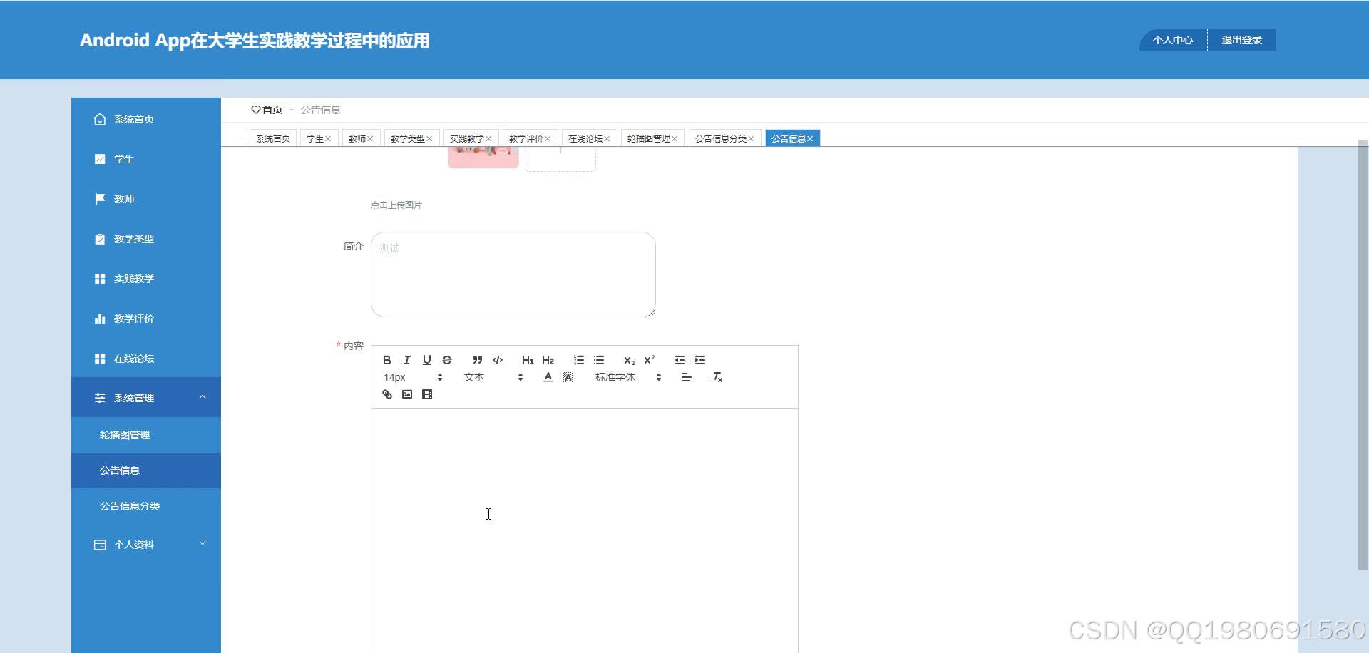Insert a video into the content
This screenshot has height=653, width=1369.
pos(427,394)
